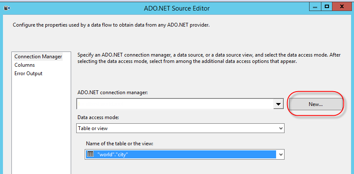
Task: Switch to the Columns page
Action: [25, 65]
